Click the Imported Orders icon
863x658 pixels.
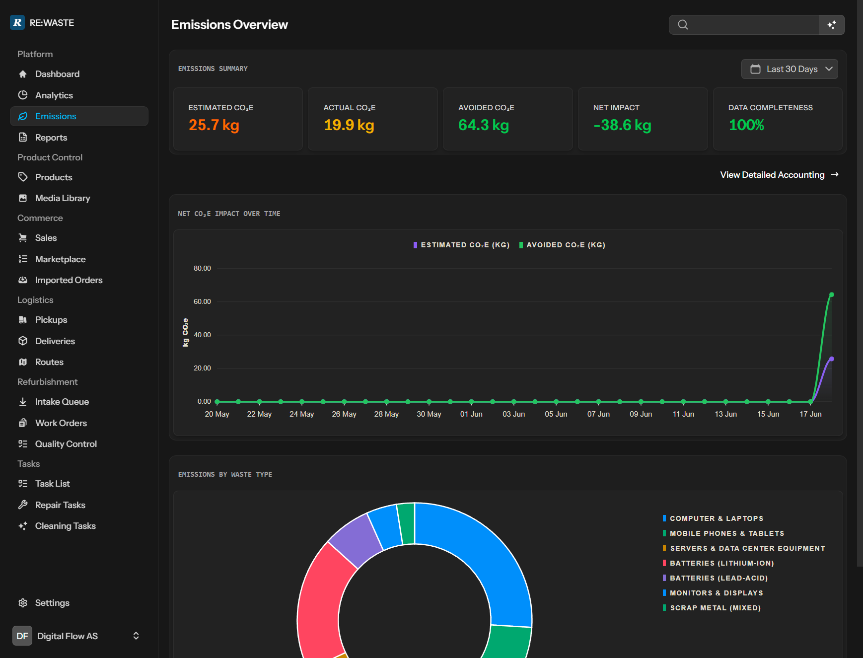coord(23,280)
